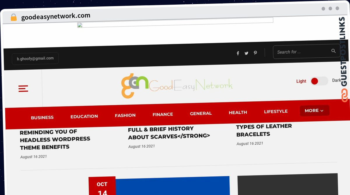Click the OCT 14 date badge

point(102,186)
